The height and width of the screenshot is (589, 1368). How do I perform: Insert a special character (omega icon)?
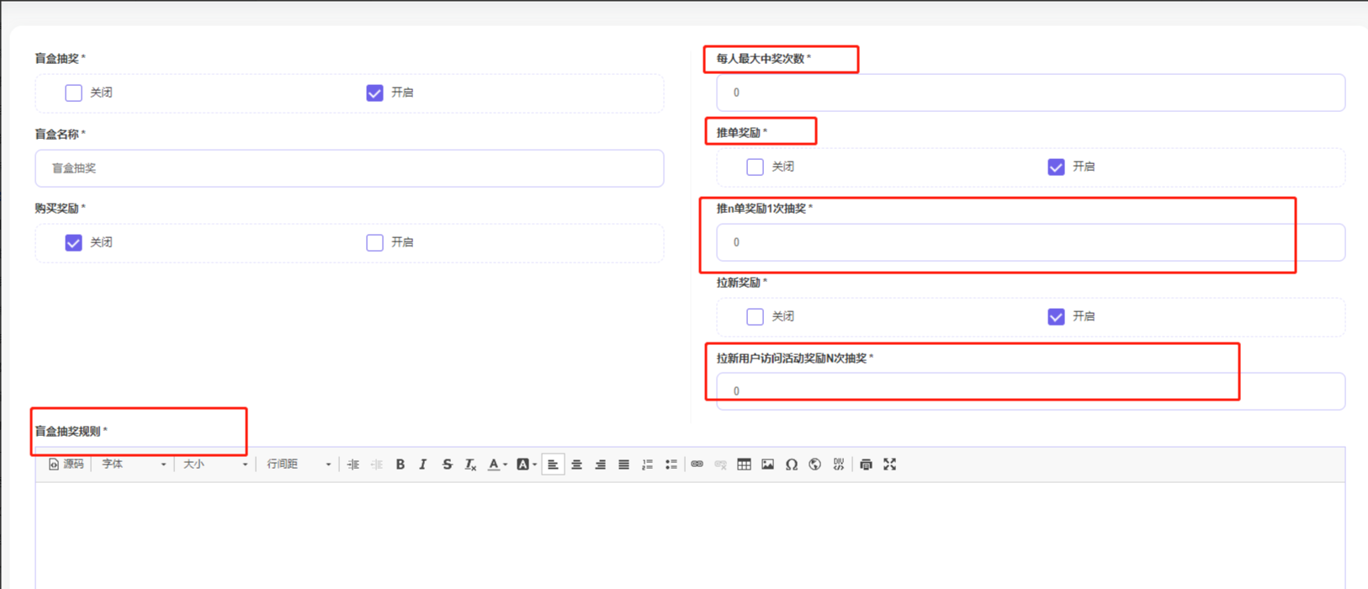point(791,464)
